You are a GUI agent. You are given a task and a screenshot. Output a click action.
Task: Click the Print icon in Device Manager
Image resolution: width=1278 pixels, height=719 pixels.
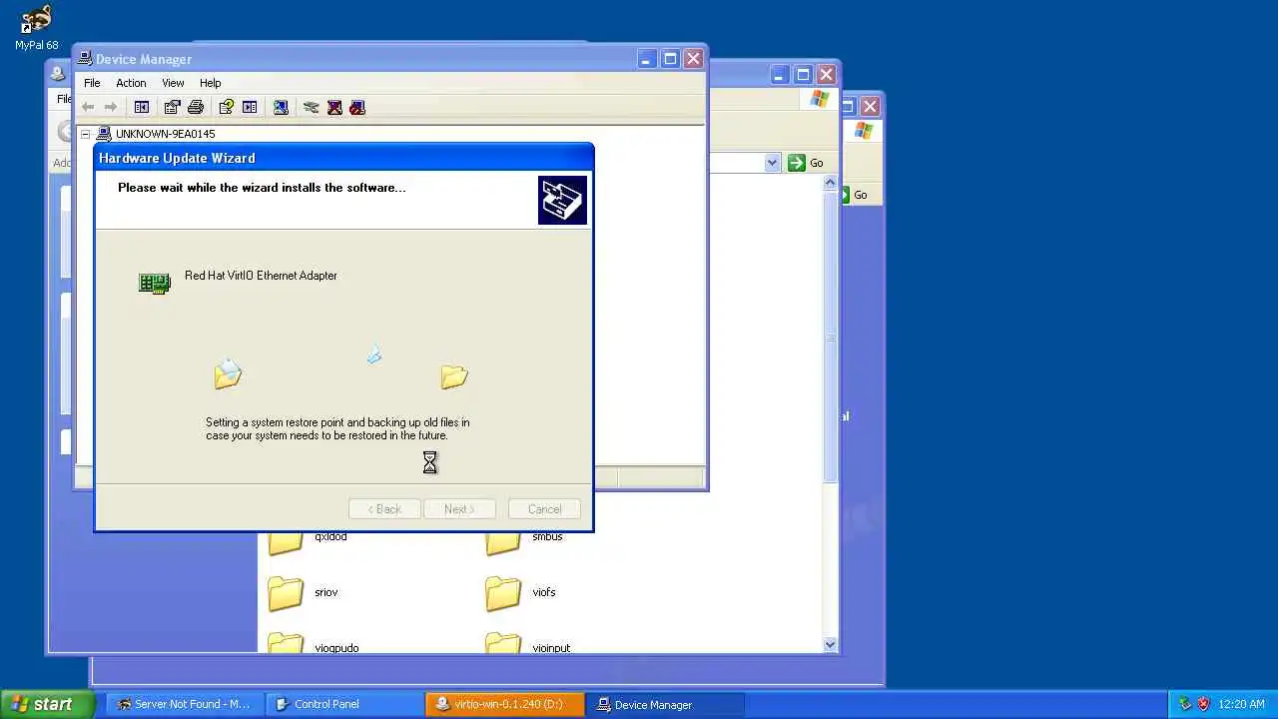(196, 107)
